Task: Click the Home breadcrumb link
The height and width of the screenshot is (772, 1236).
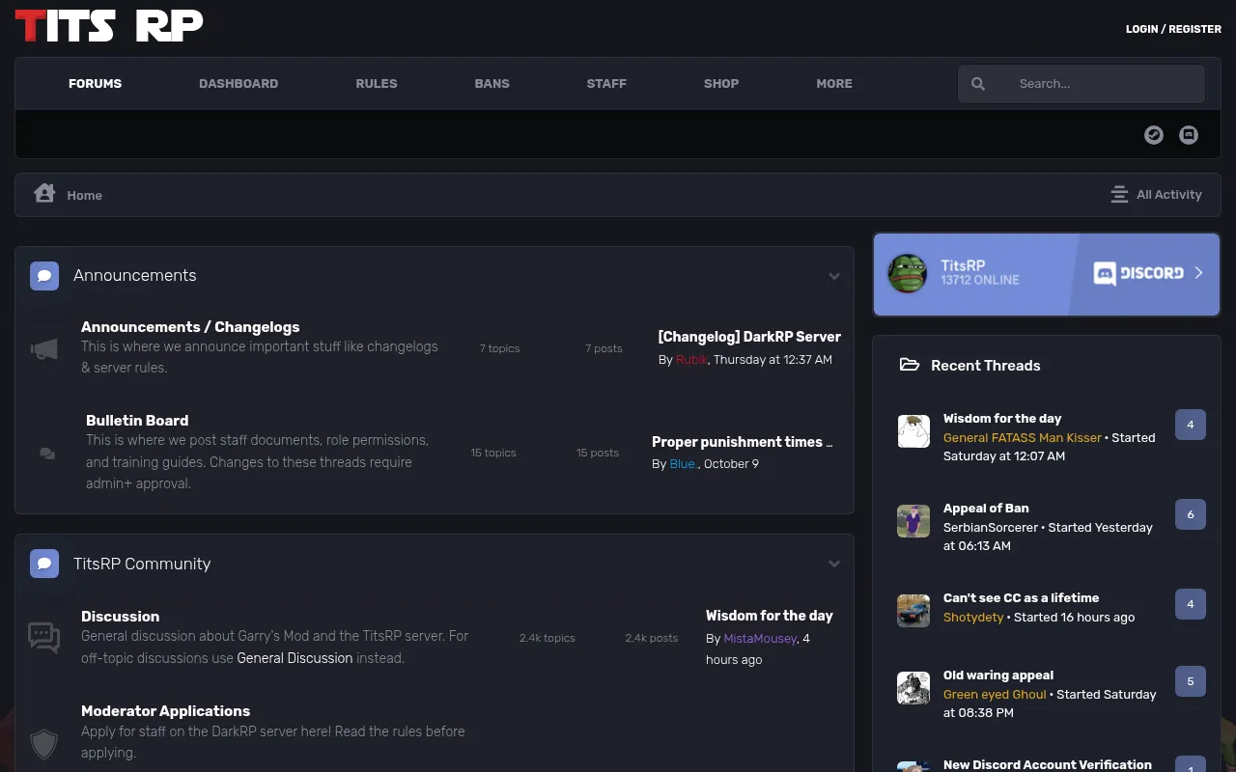Action: point(84,196)
